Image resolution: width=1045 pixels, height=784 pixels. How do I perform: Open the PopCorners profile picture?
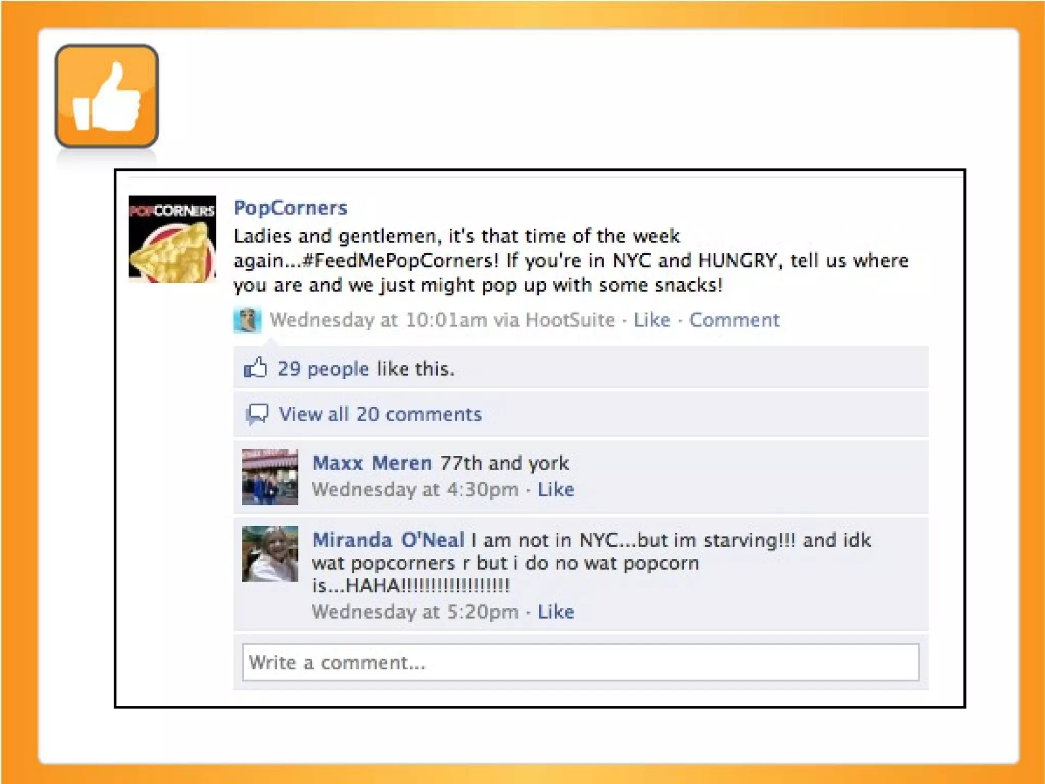click(x=172, y=239)
